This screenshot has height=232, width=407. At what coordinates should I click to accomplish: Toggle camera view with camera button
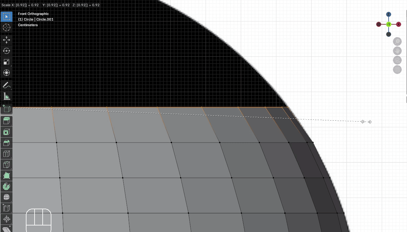(397, 60)
